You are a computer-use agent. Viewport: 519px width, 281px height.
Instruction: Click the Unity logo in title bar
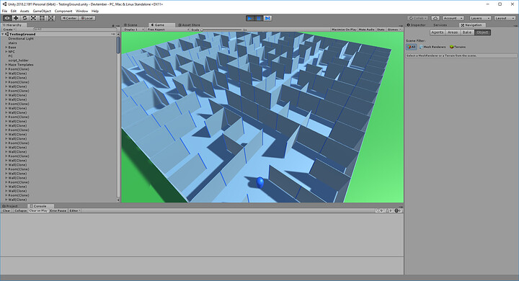tap(4, 4)
